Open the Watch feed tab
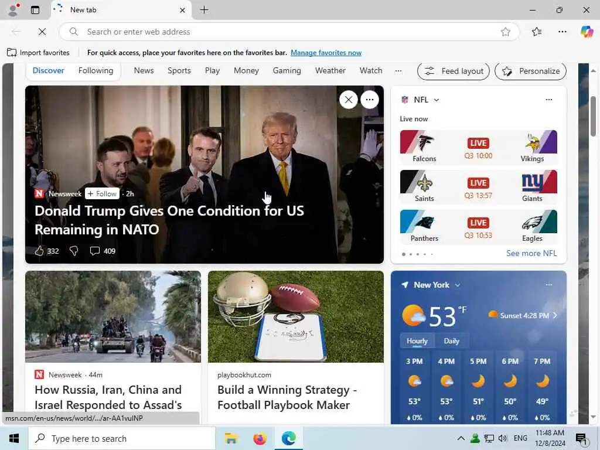The width and height of the screenshot is (600, 450). click(371, 70)
